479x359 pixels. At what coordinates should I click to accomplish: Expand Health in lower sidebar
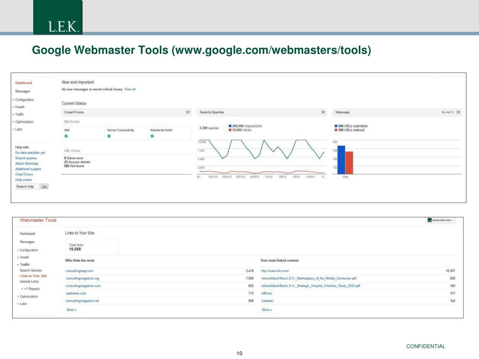[x=23, y=258]
